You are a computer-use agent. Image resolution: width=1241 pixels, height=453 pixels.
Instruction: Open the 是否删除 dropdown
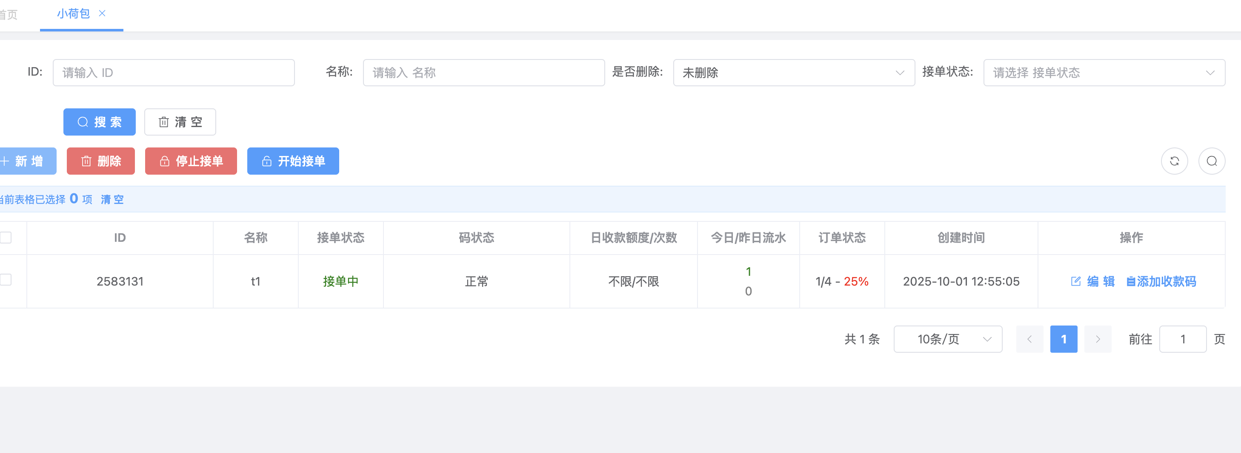793,73
